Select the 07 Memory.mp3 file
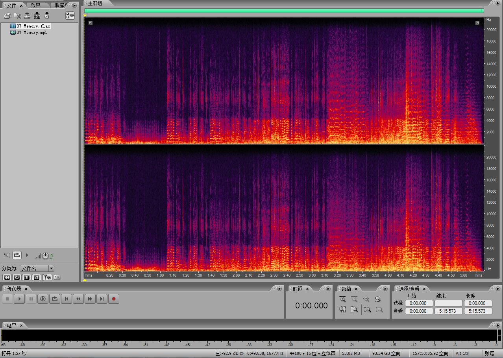Viewport: 503px width, 358px height. tap(31, 32)
